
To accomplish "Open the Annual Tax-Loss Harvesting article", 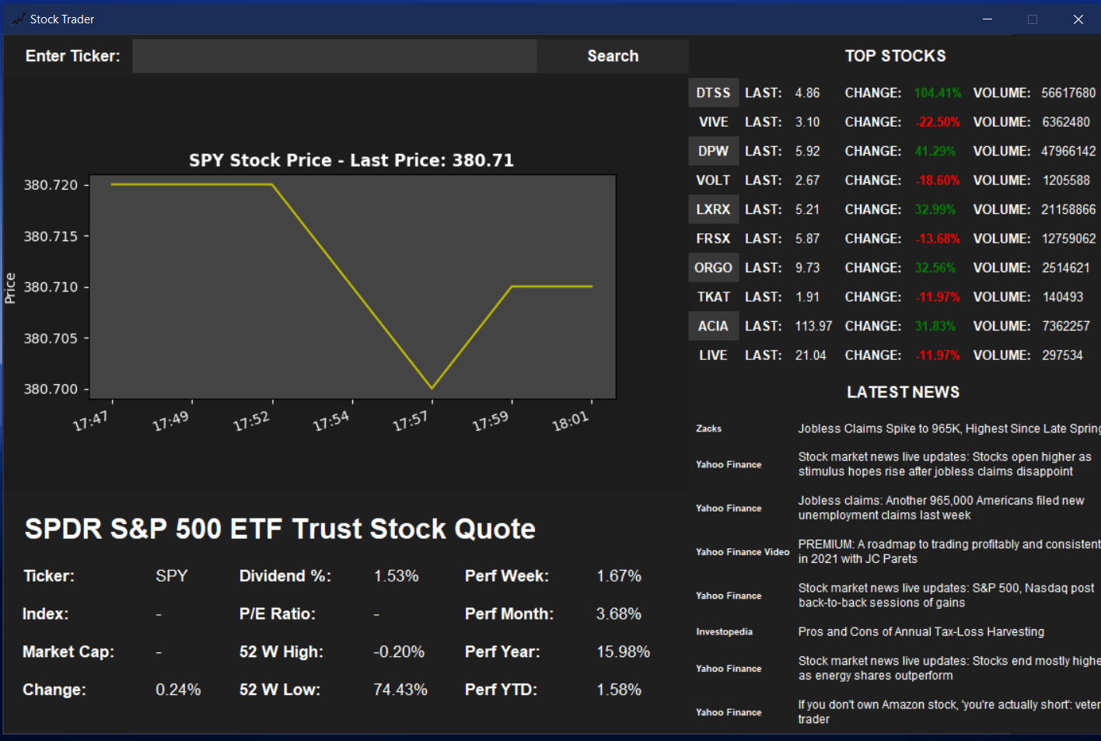I will tap(921, 631).
